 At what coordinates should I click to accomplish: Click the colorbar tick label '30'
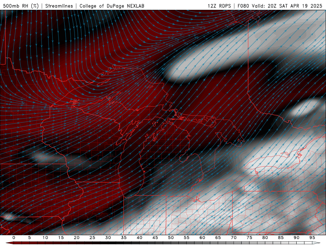click(108, 238)
